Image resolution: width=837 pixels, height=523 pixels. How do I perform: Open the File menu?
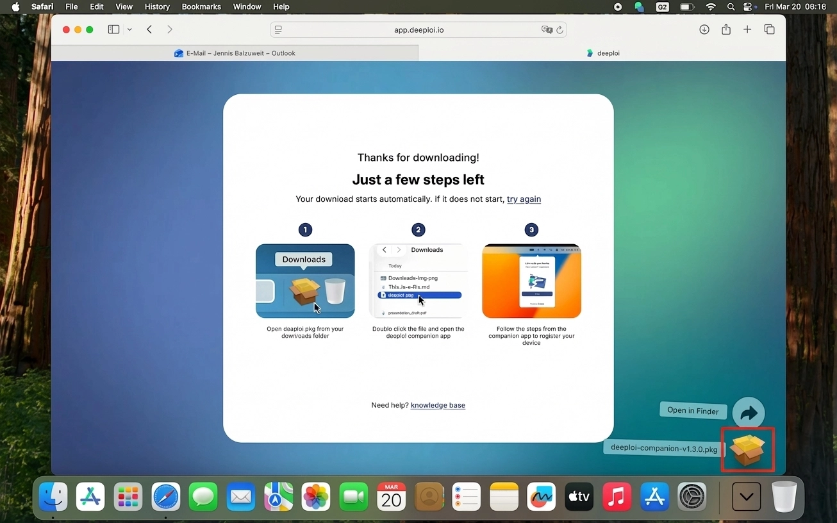click(x=72, y=6)
